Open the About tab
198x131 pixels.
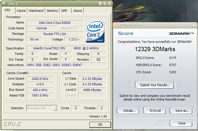tap(77, 11)
